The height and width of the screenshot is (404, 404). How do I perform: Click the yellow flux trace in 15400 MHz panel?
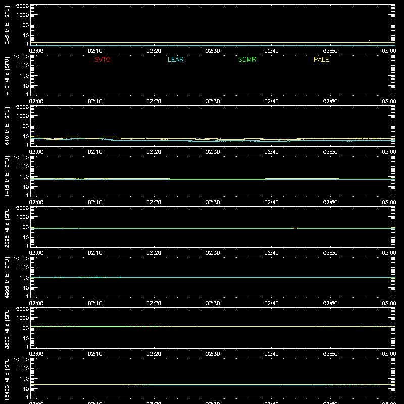tap(213, 384)
